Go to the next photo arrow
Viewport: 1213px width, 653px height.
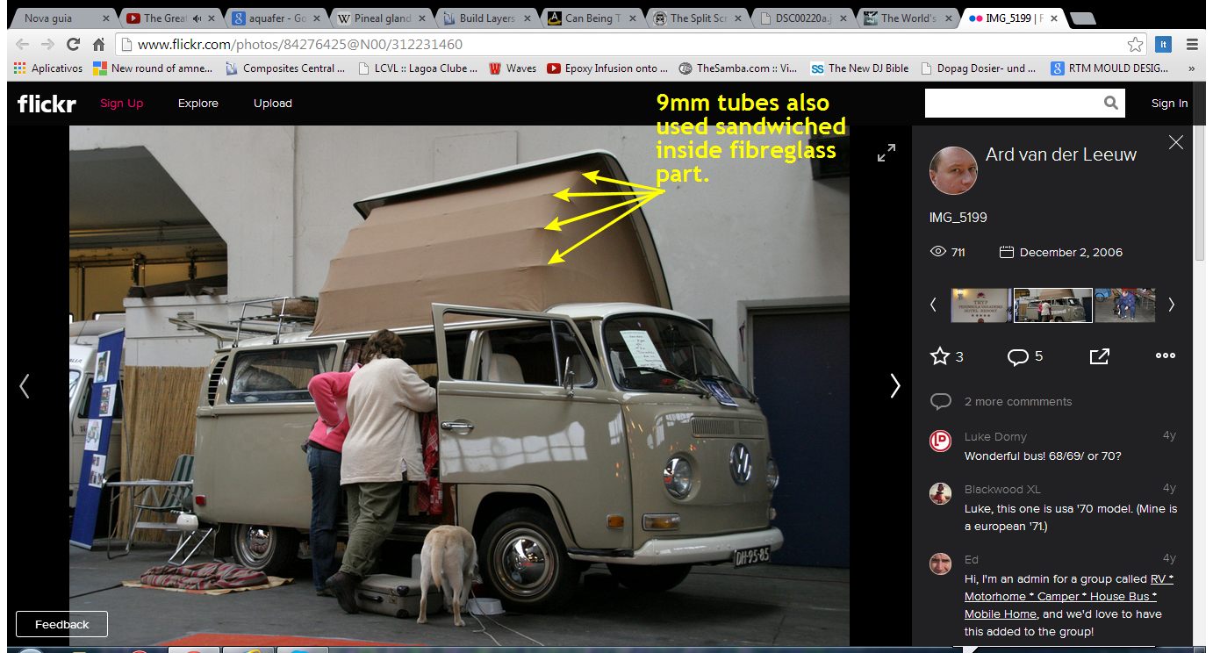coord(894,385)
